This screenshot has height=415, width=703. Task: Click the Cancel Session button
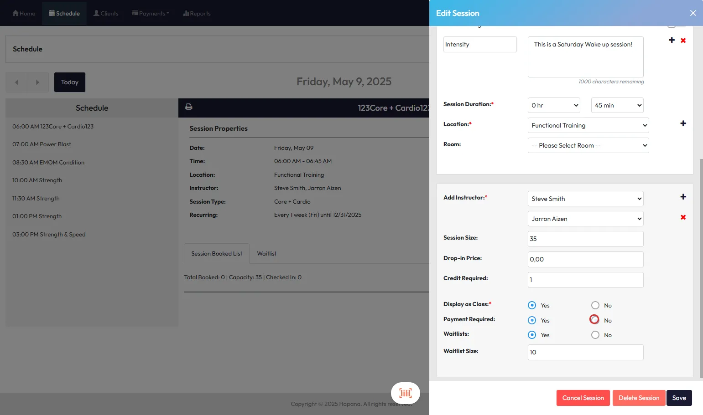coord(583,398)
